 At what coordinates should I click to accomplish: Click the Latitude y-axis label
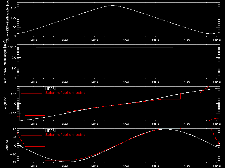pos(7,146)
